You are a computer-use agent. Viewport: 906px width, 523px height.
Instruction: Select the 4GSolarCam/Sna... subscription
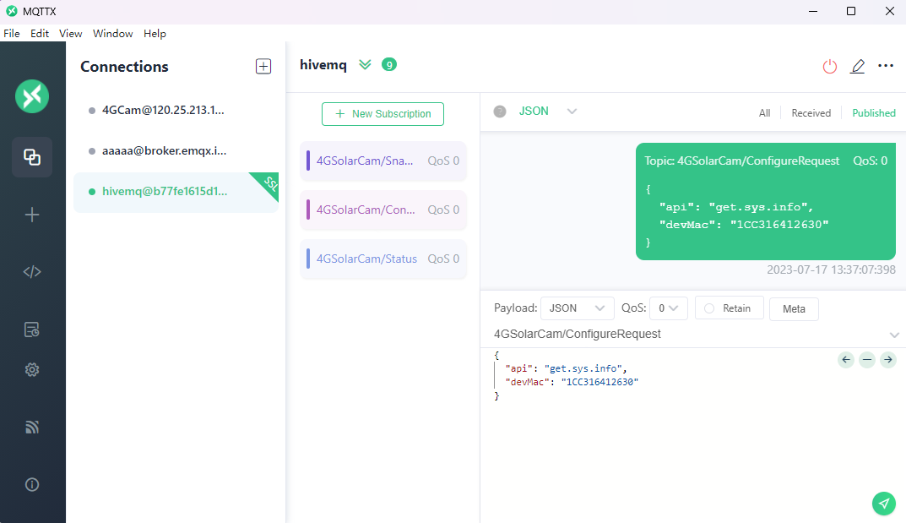point(383,161)
